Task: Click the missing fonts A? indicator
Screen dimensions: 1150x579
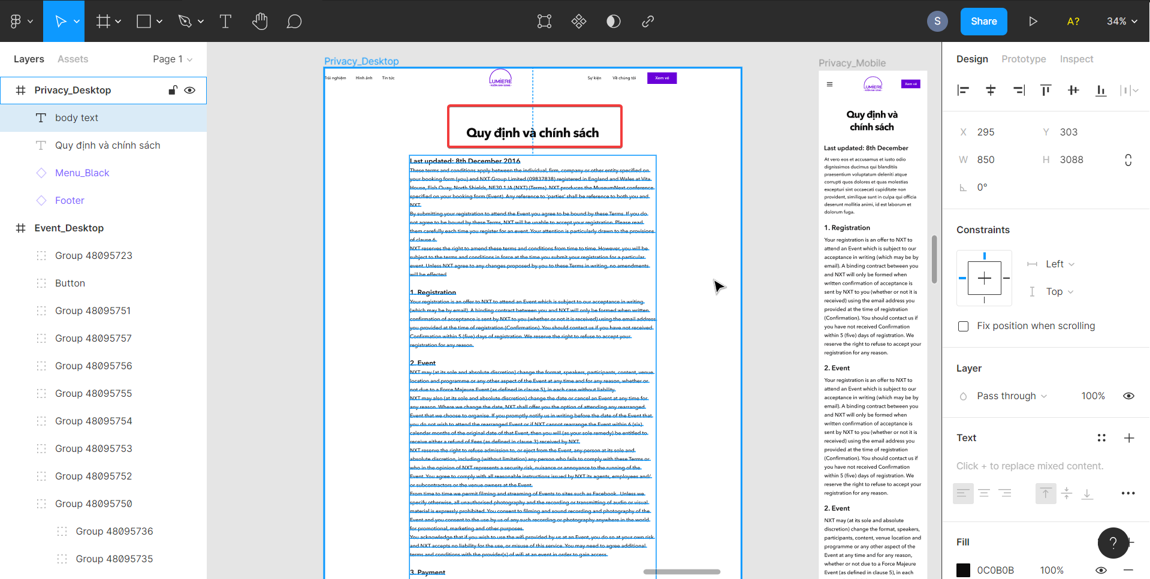Action: [x=1073, y=22]
